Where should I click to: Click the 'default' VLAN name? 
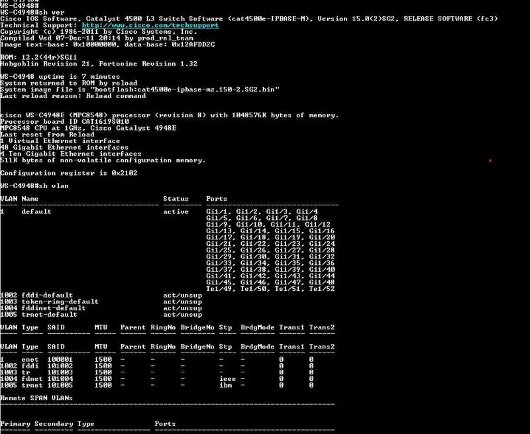tap(36, 211)
